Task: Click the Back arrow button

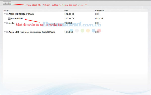Action: 5,3
